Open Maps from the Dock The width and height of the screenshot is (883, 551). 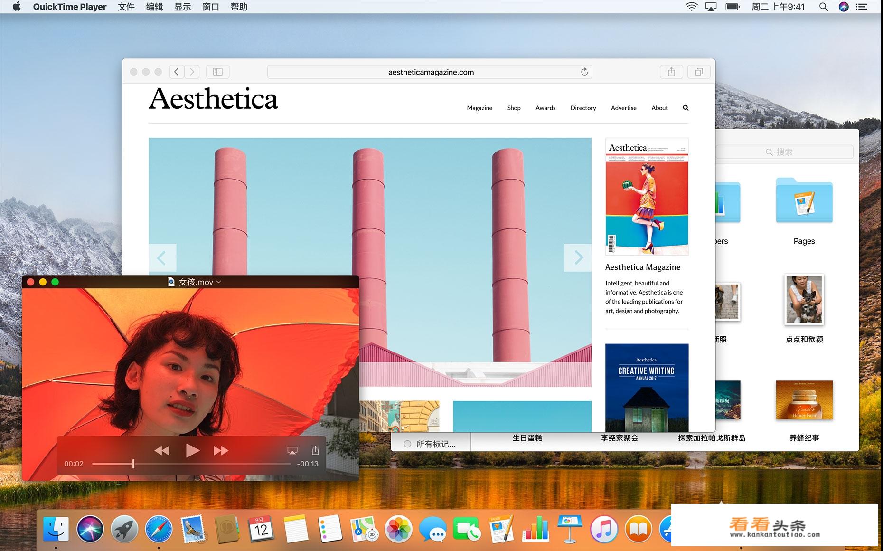point(364,529)
